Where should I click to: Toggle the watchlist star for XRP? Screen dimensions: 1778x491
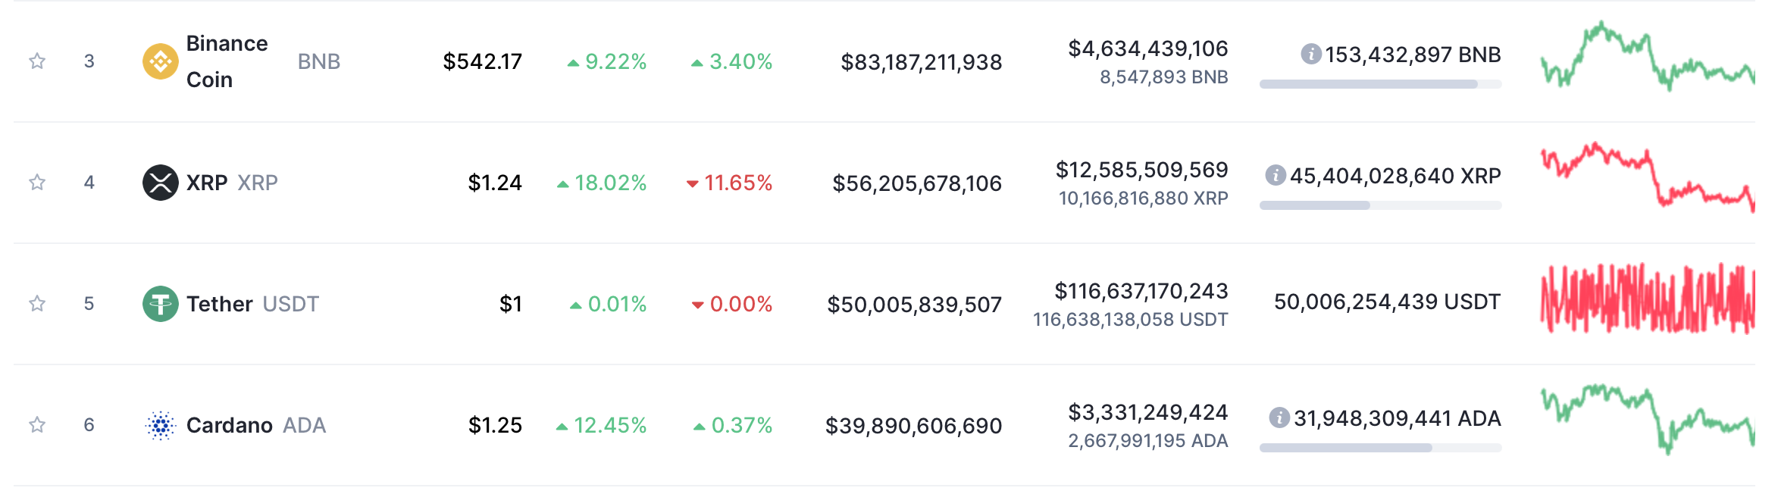[x=37, y=183]
